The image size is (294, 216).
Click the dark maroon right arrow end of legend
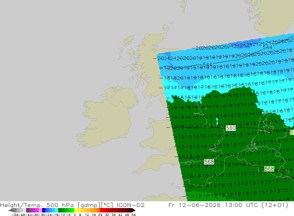[x=134, y=210]
